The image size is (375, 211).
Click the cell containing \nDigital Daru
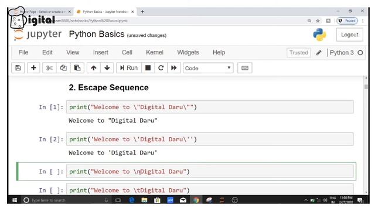pos(210,171)
